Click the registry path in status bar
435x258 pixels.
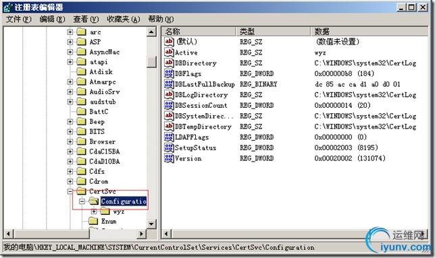tap(159, 247)
